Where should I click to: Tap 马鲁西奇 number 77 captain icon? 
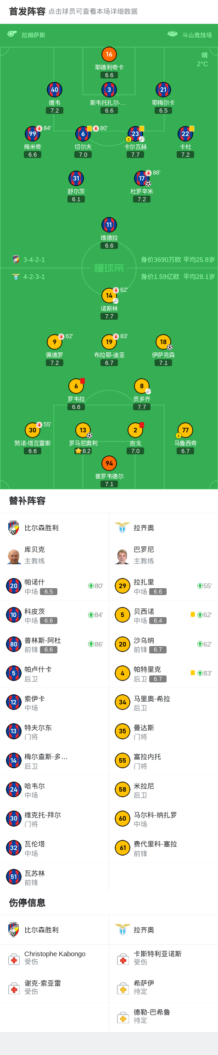click(x=185, y=430)
